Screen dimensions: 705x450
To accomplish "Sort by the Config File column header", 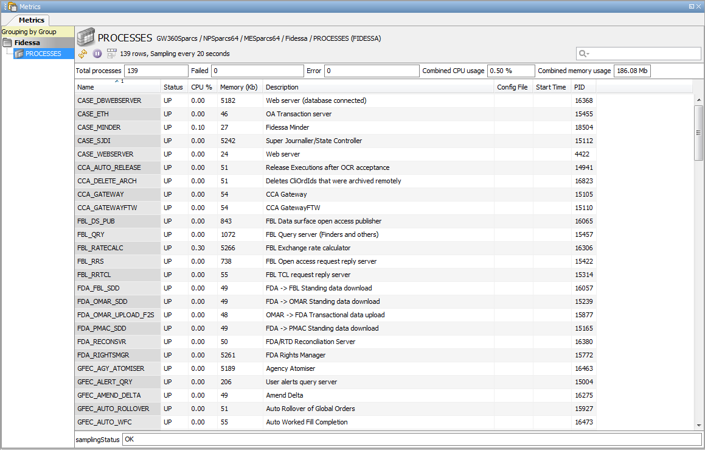I will coord(513,87).
